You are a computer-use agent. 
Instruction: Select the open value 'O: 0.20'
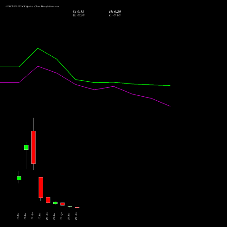point(79,15)
